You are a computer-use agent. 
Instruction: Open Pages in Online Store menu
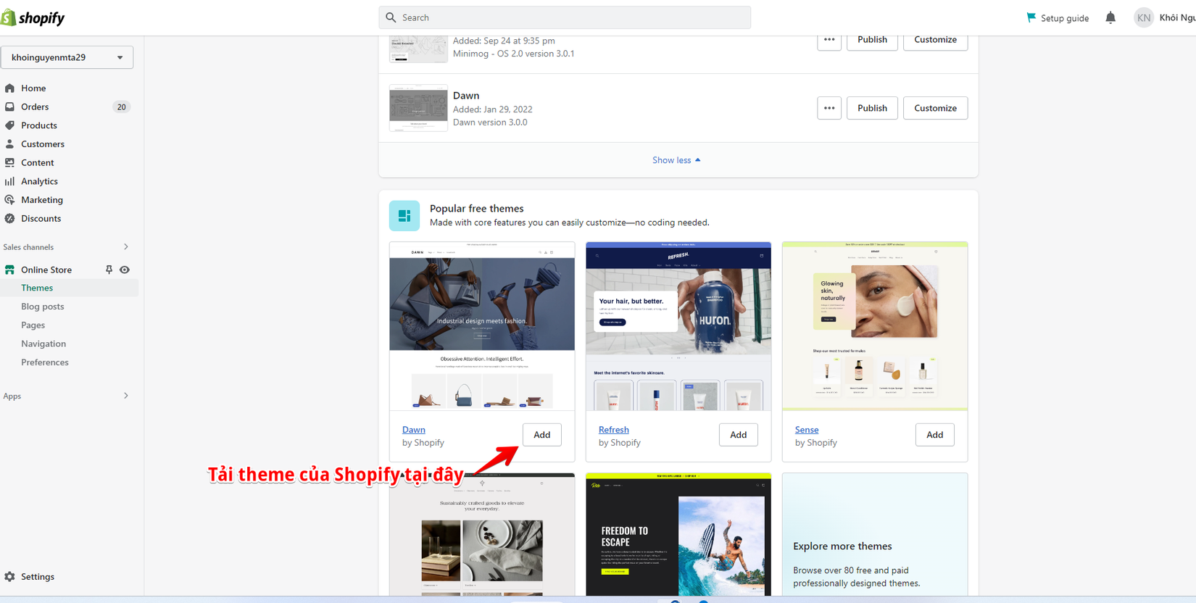(33, 325)
